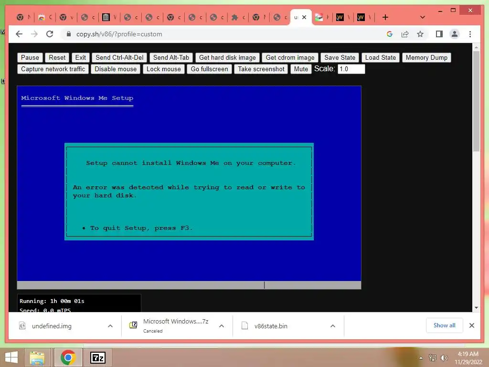Close the active emulator tab
The image size is (489, 367).
(x=304, y=17)
